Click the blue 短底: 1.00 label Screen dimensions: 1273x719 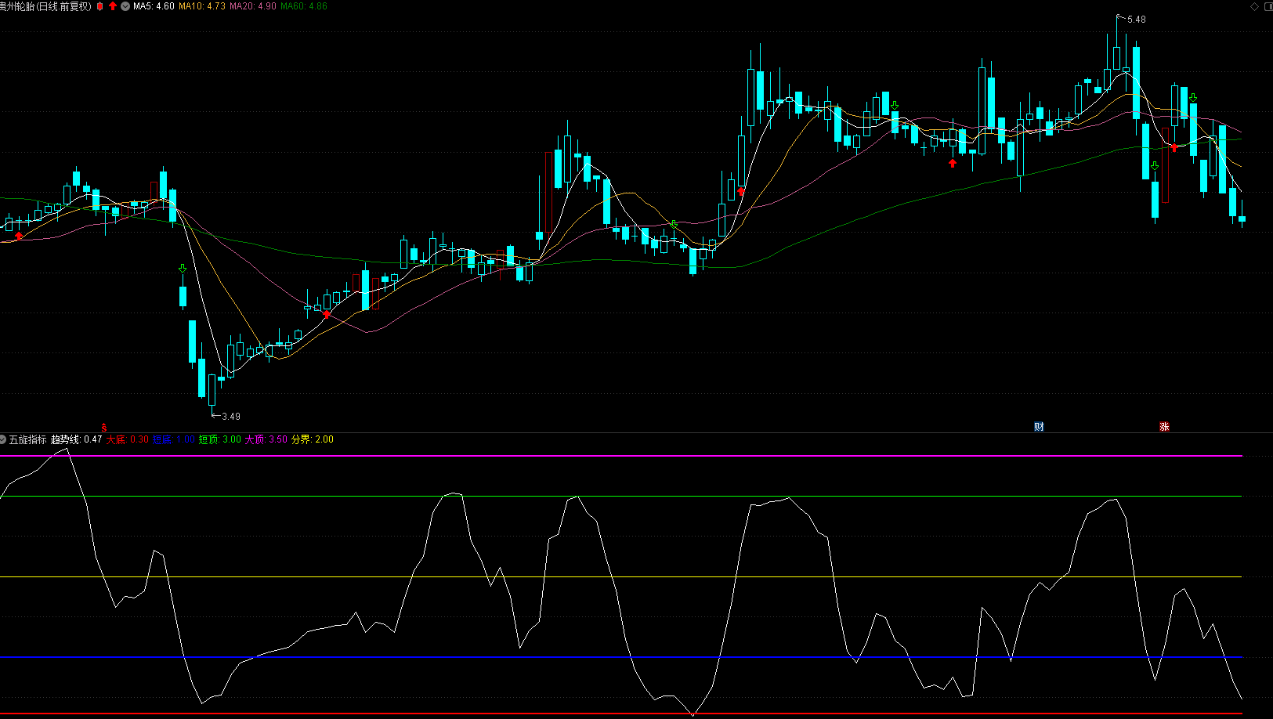[174, 439]
